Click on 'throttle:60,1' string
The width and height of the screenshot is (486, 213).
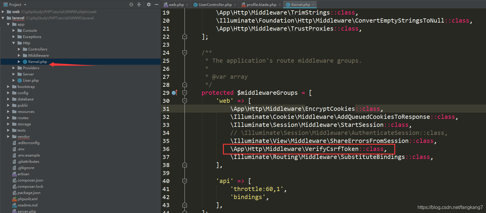tap(257, 189)
